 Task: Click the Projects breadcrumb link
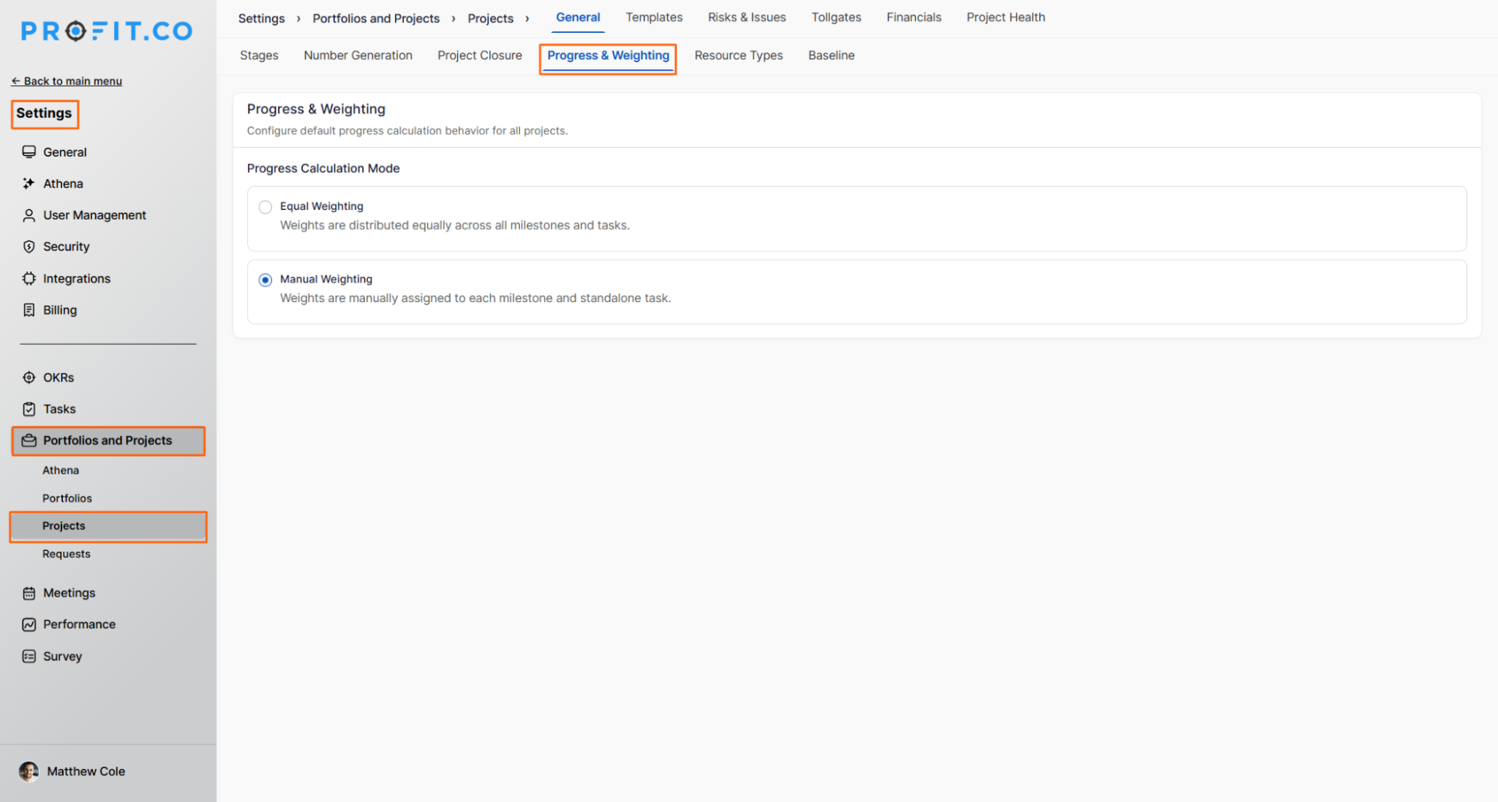pos(491,18)
